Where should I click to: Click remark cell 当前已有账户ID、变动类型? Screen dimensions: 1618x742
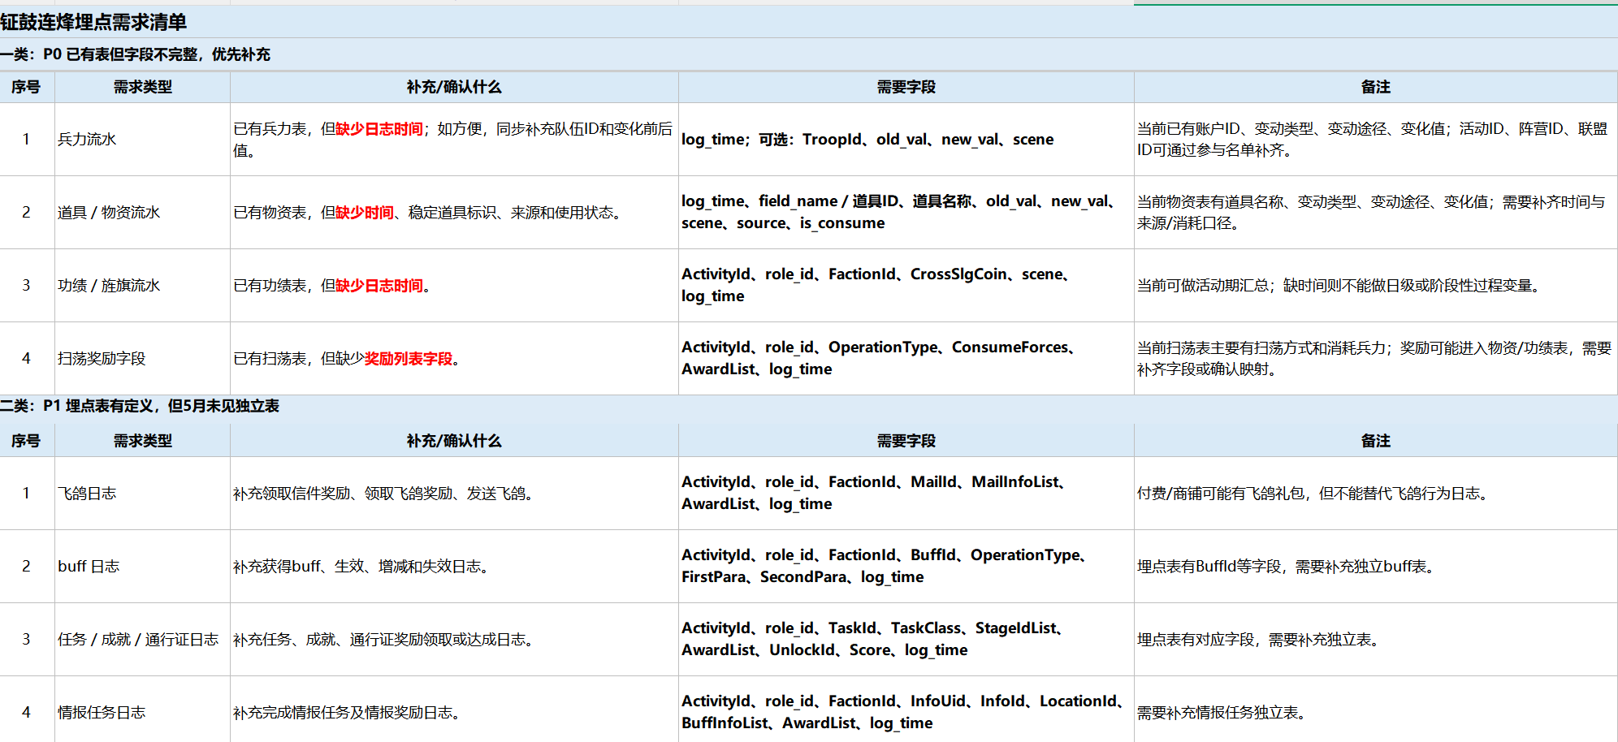point(1376,140)
